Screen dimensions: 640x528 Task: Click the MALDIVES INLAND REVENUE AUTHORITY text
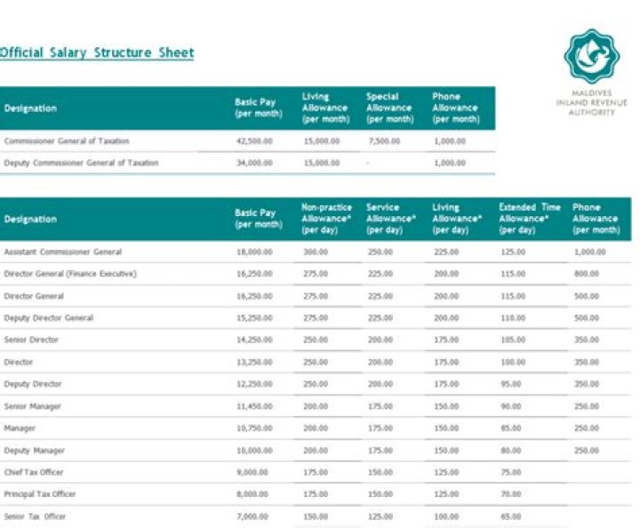point(591,102)
